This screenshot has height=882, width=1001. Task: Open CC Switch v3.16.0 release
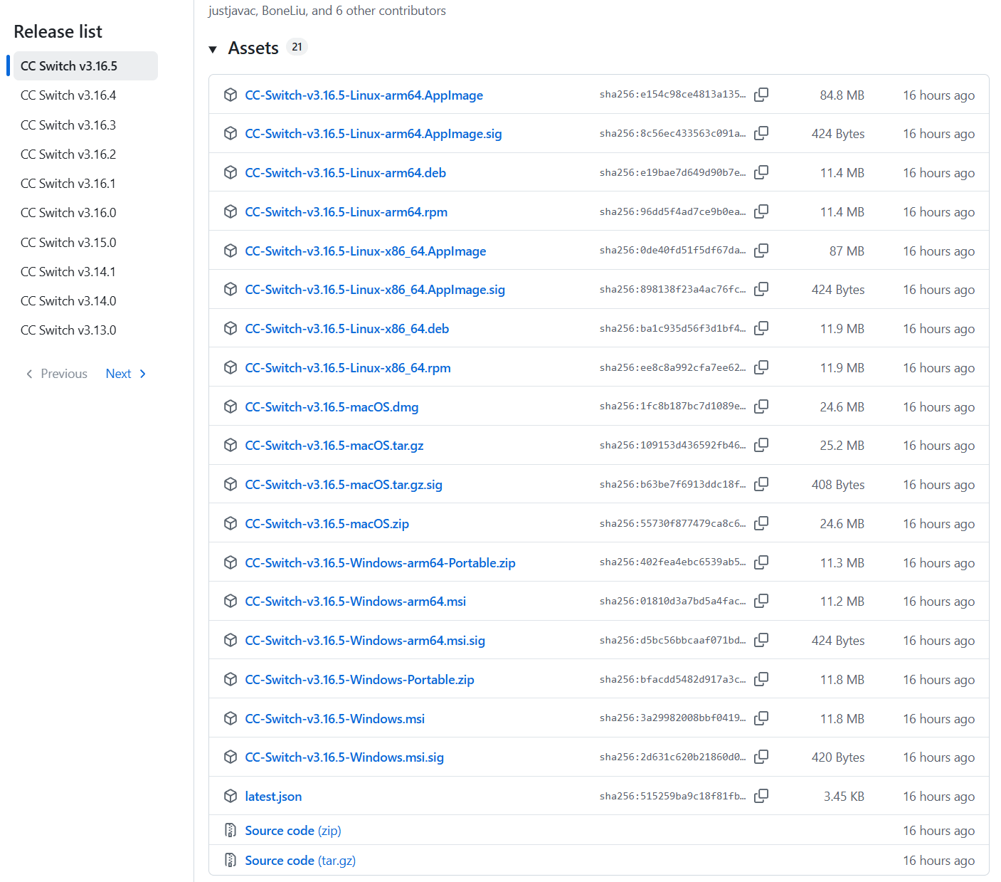coord(68,213)
